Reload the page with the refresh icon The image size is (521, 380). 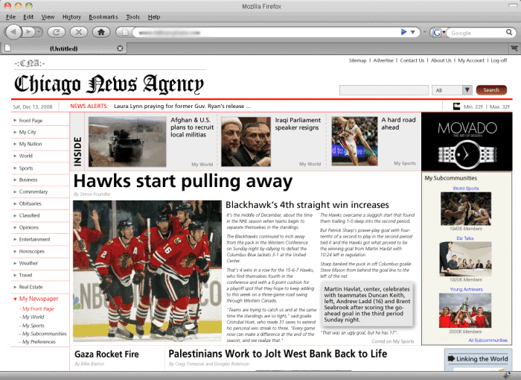[56, 32]
